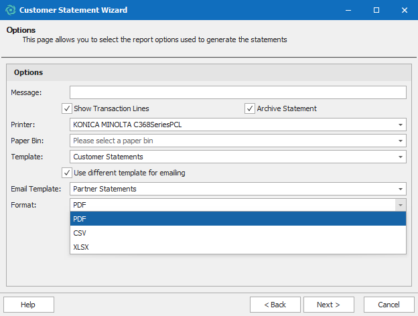Choose CSV format option
This screenshot has width=418, height=316.
[x=238, y=233]
